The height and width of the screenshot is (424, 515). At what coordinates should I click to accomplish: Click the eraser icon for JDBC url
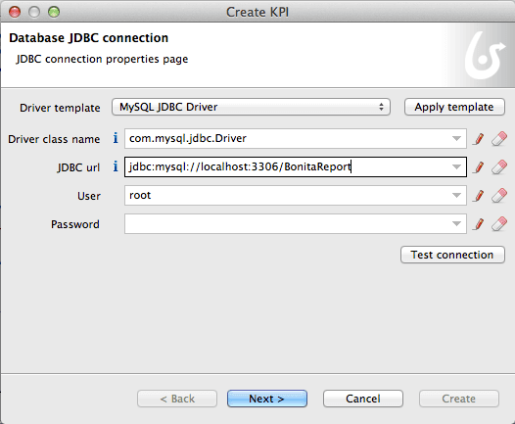tap(499, 166)
